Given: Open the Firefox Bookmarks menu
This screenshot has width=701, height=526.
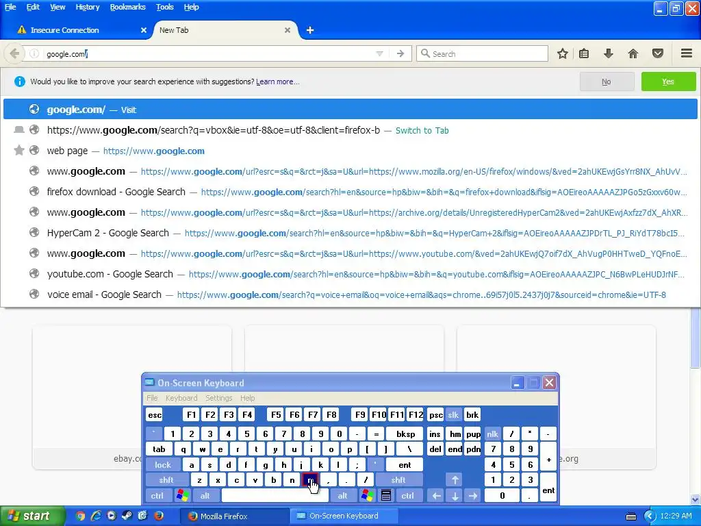Looking at the screenshot, I should pyautogui.click(x=128, y=7).
